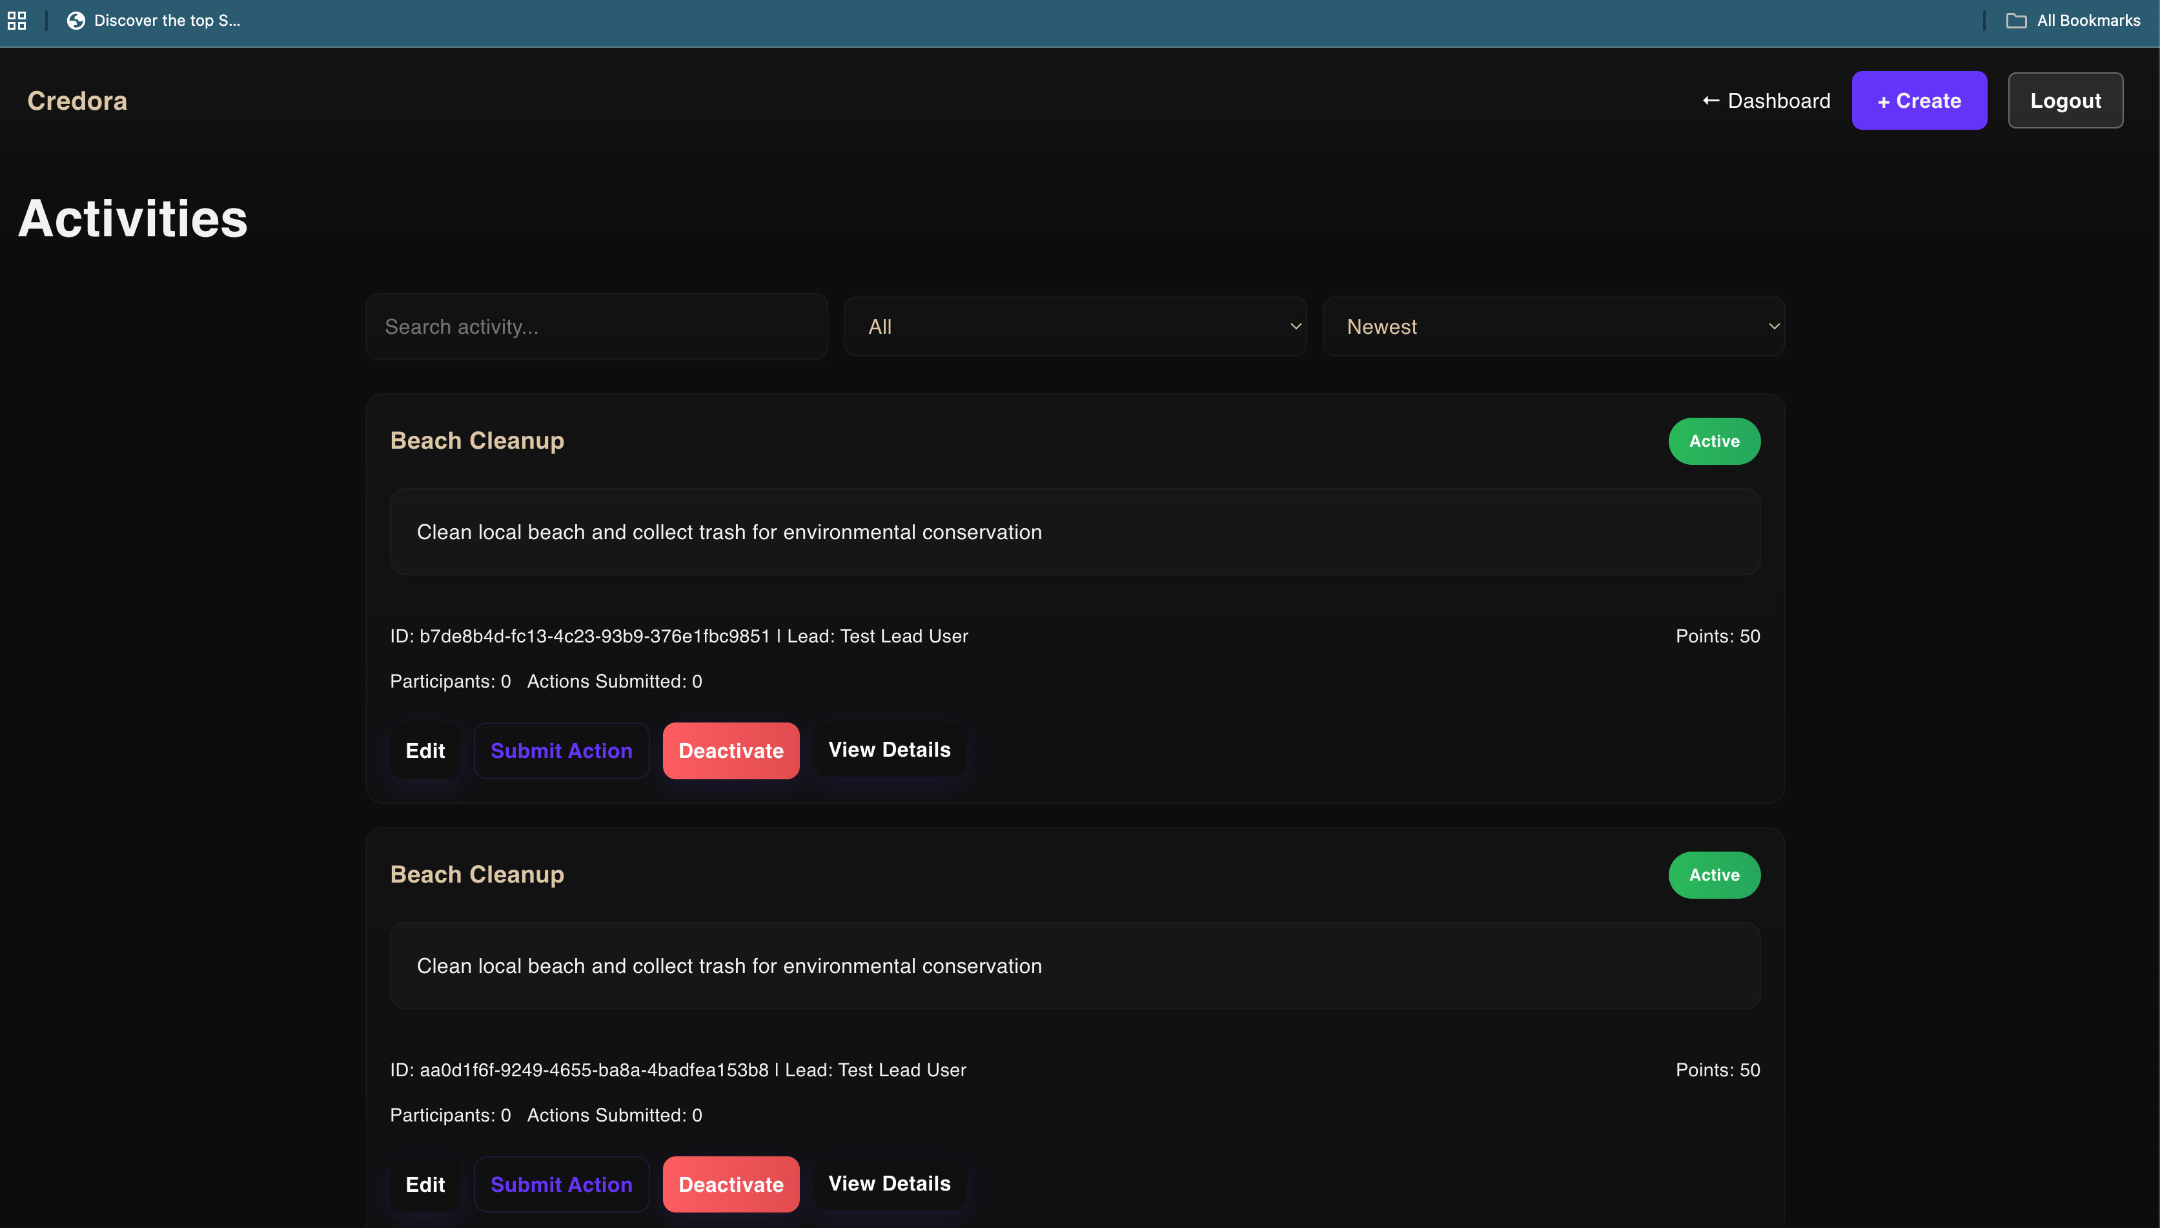This screenshot has height=1228, width=2160.
Task: Deactivate the first Beach Cleanup activity
Action: pyautogui.click(x=731, y=751)
